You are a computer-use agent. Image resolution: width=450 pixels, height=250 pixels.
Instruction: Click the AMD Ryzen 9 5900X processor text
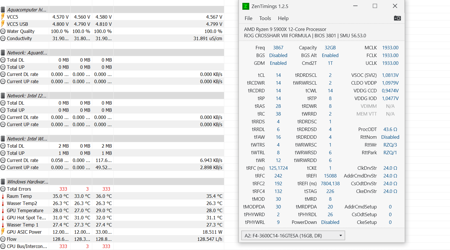pos(285,29)
